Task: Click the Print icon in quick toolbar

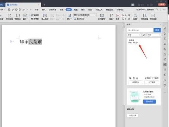Action: pyautogui.click(x=16, y=10)
